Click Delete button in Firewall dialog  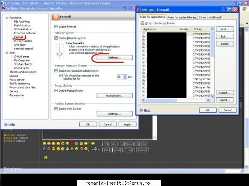click(225, 44)
